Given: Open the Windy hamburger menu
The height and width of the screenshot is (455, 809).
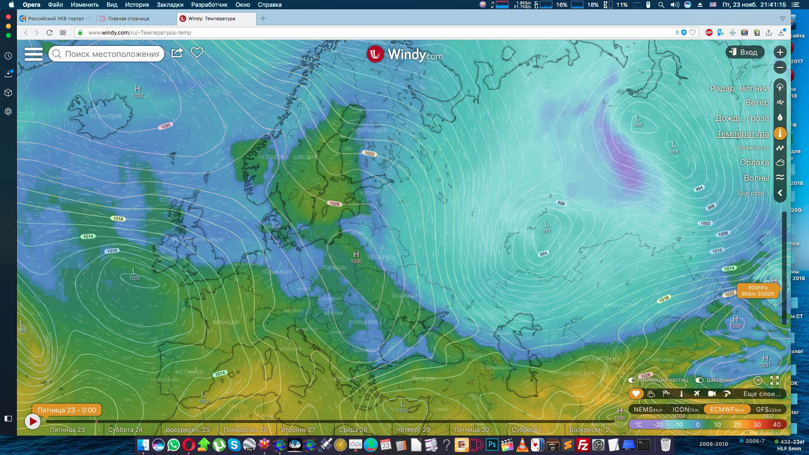Looking at the screenshot, I should [x=34, y=54].
